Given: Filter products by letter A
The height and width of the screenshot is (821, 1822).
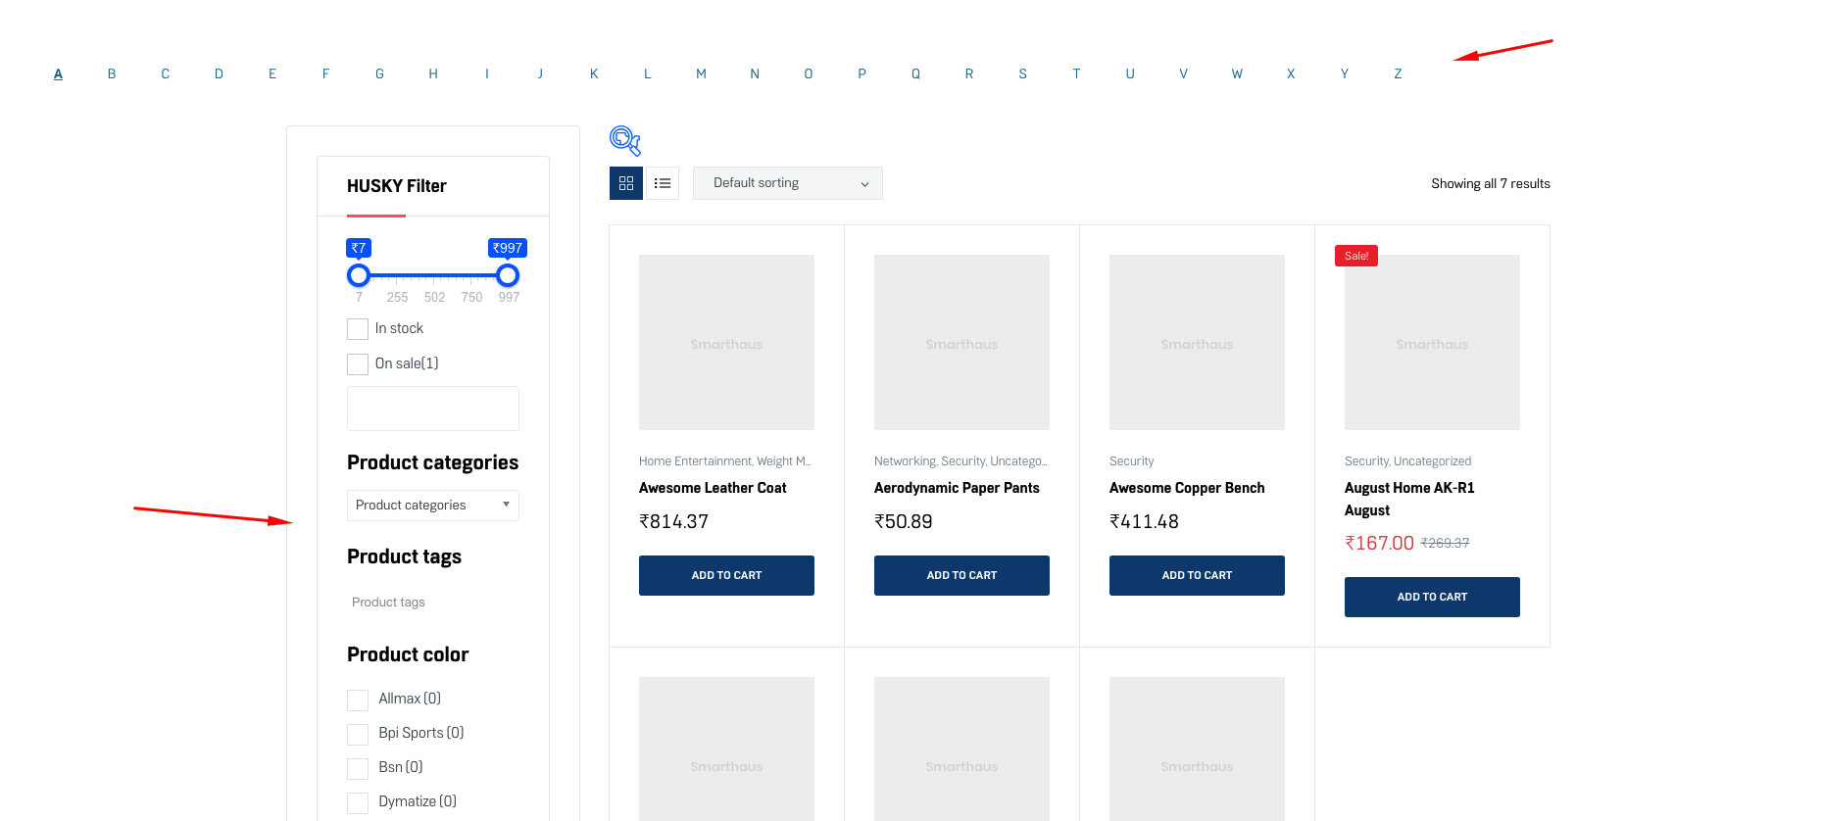Looking at the screenshot, I should pyautogui.click(x=58, y=73).
